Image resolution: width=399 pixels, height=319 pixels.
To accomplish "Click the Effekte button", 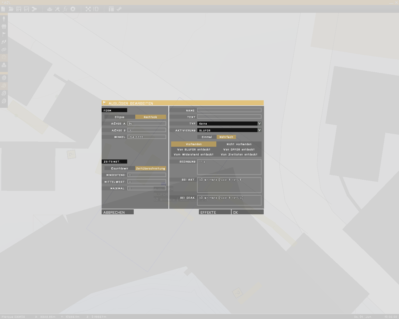I will pyautogui.click(x=215, y=212).
